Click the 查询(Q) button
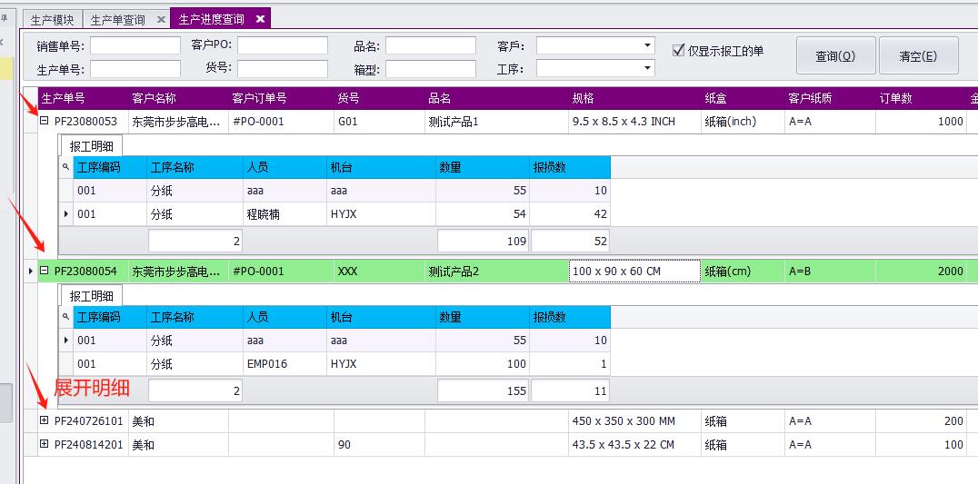The image size is (978, 484). coord(835,55)
